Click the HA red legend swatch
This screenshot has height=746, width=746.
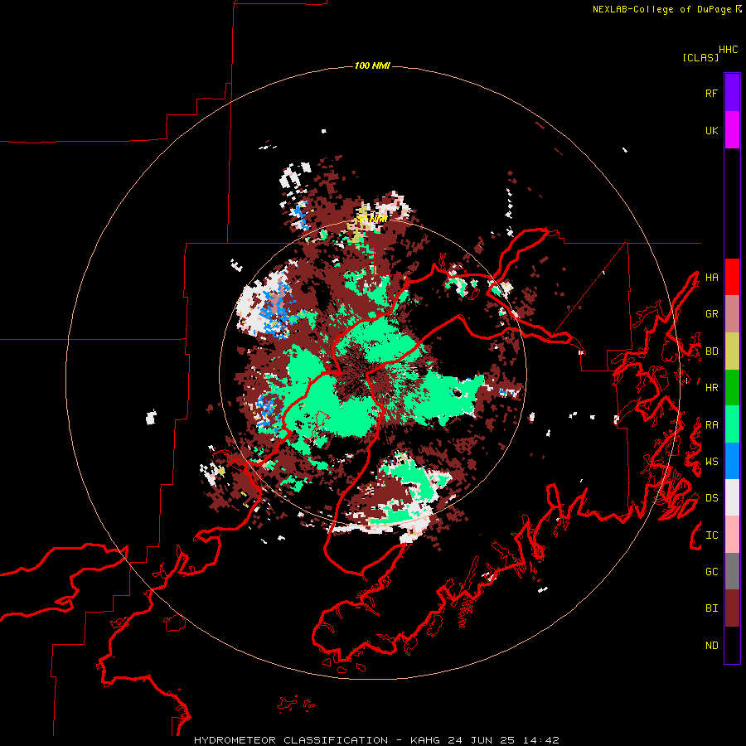pyautogui.click(x=732, y=277)
